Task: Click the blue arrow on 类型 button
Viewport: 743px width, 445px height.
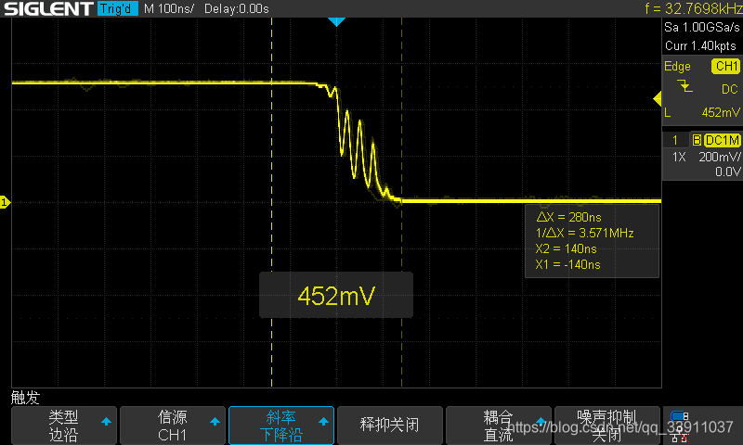Action: [x=106, y=421]
